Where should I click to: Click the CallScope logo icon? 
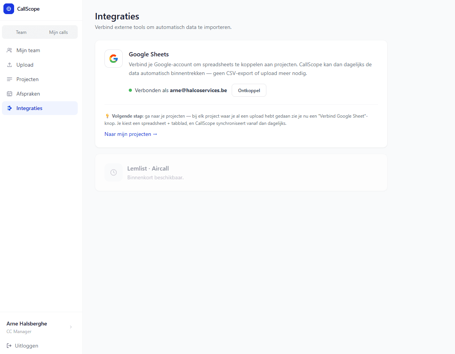pos(9,9)
